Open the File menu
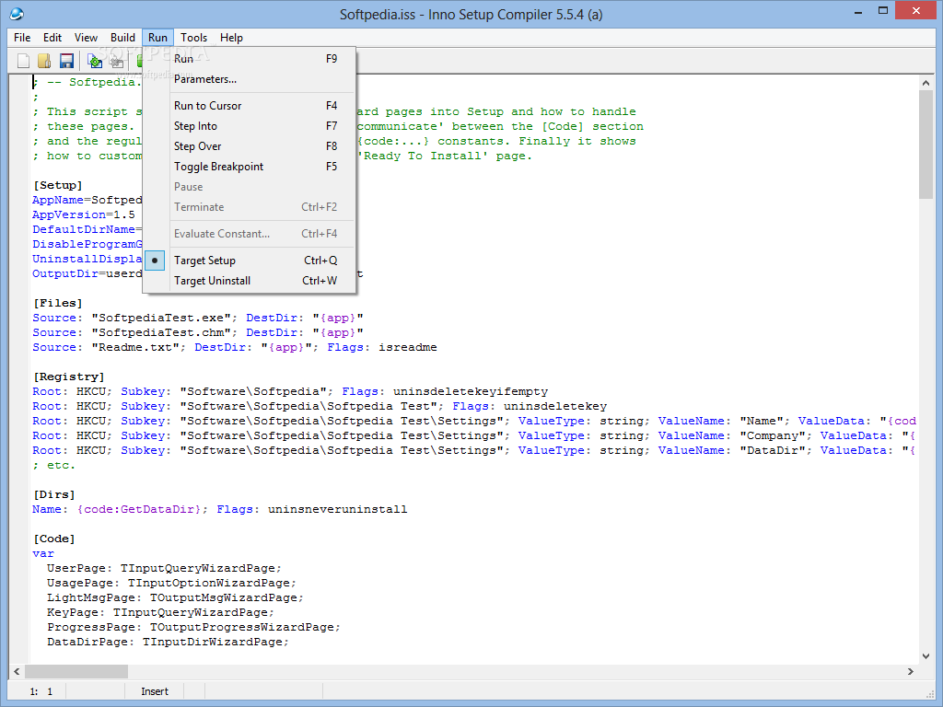 [x=22, y=37]
